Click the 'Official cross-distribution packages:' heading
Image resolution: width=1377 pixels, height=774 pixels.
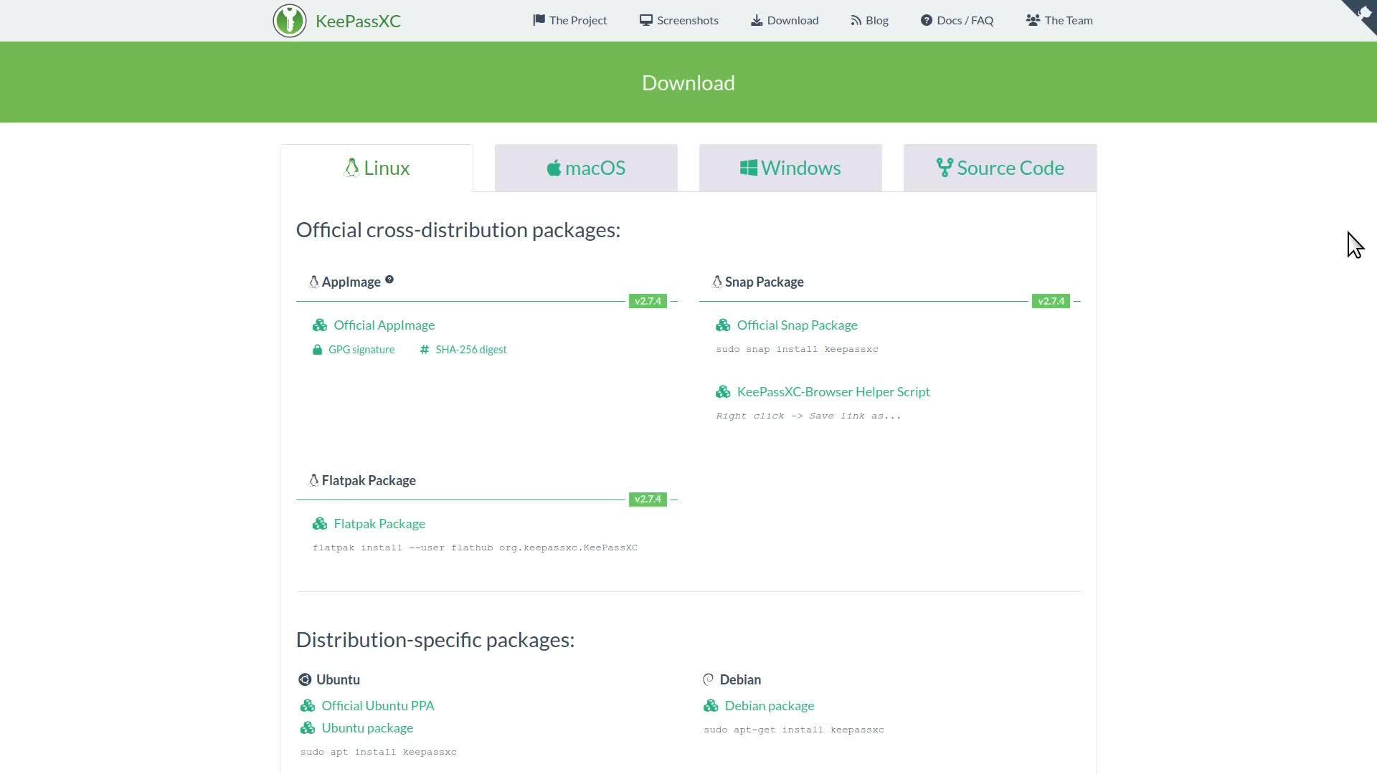pyautogui.click(x=458, y=230)
